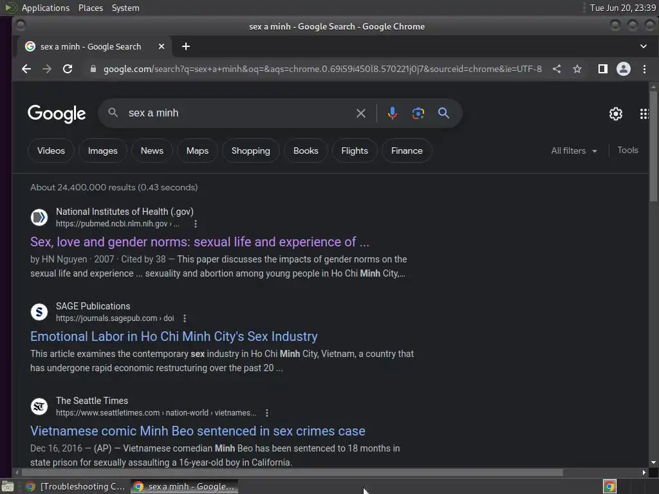Click the Google logo
The width and height of the screenshot is (659, 494).
(57, 113)
